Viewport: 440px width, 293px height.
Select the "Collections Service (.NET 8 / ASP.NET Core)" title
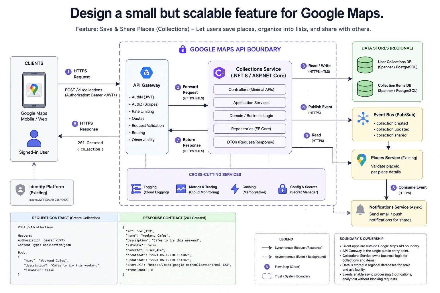tap(258, 72)
